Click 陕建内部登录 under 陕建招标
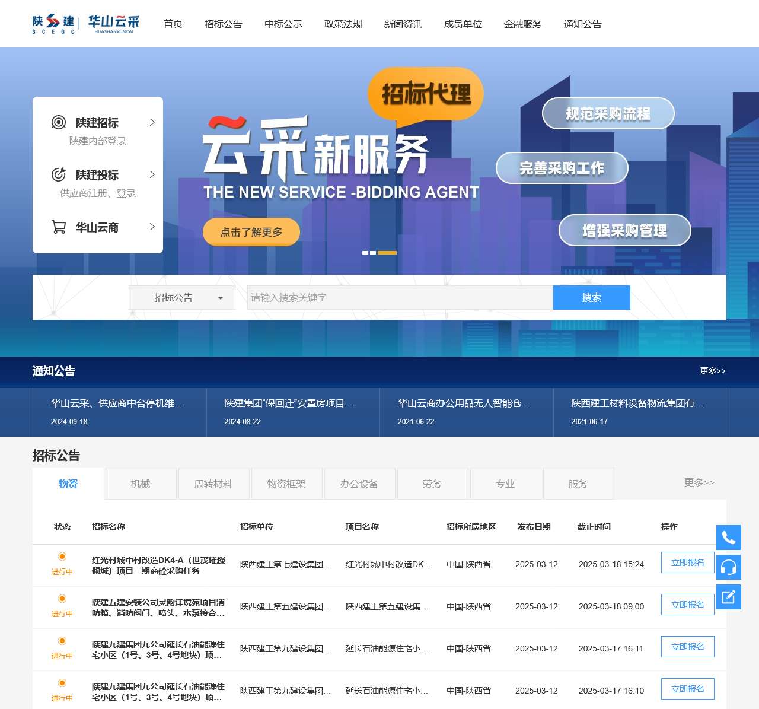 [x=98, y=141]
